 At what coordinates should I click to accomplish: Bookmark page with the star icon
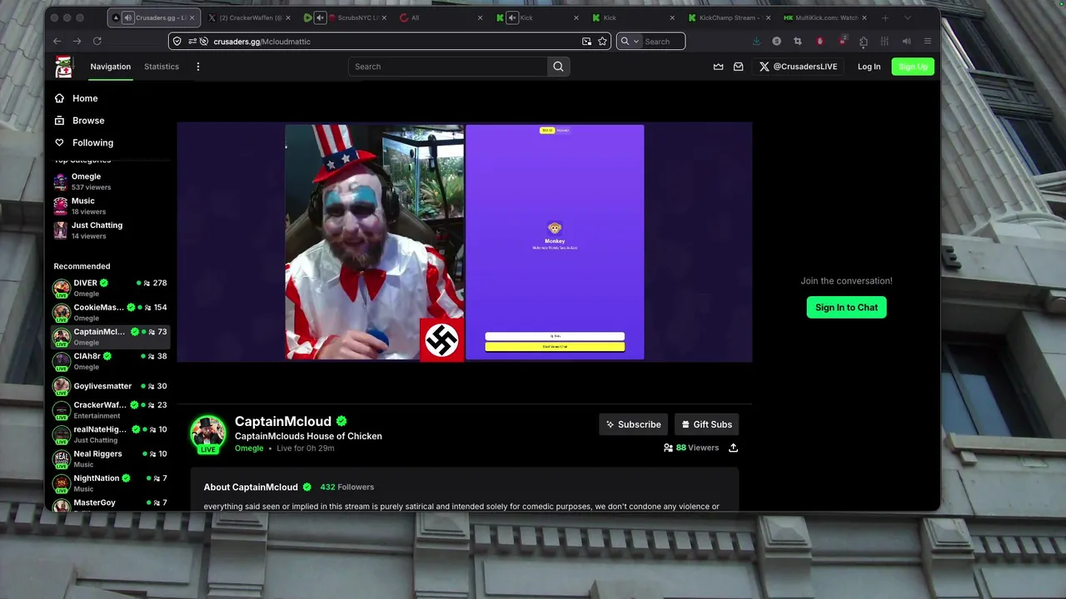coord(602,41)
